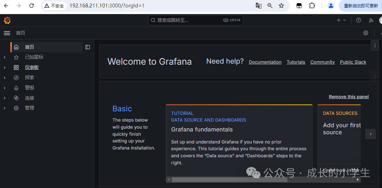Click 重新启动即可更新 update button
Image resolution: width=382 pixels, height=188 pixels.
(x=361, y=6)
